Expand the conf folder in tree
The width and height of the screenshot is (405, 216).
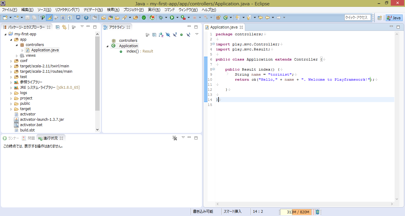(x=11, y=61)
